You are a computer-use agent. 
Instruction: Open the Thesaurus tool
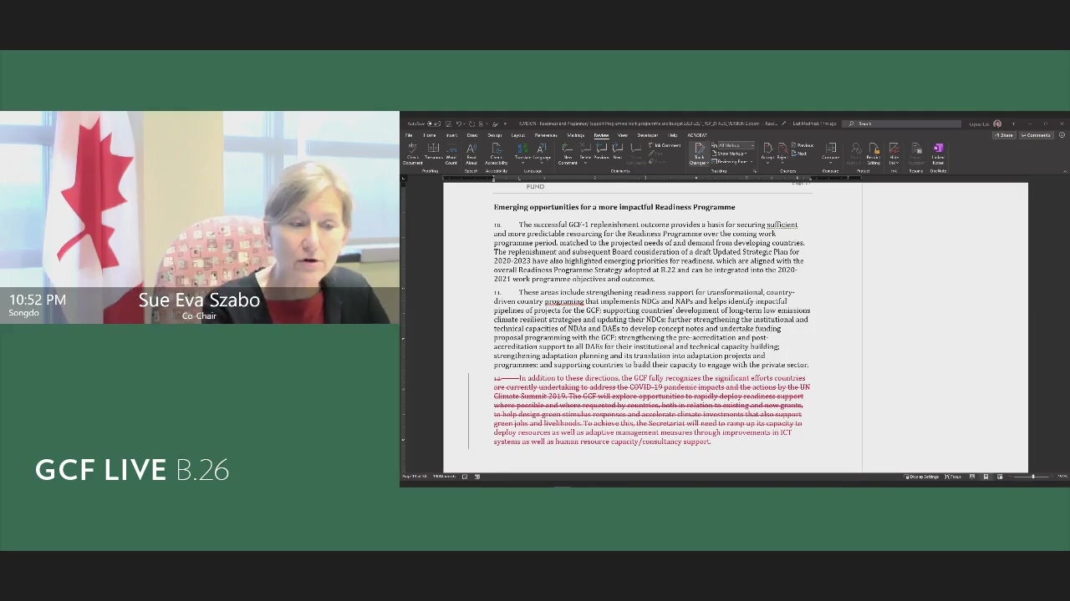(x=434, y=153)
